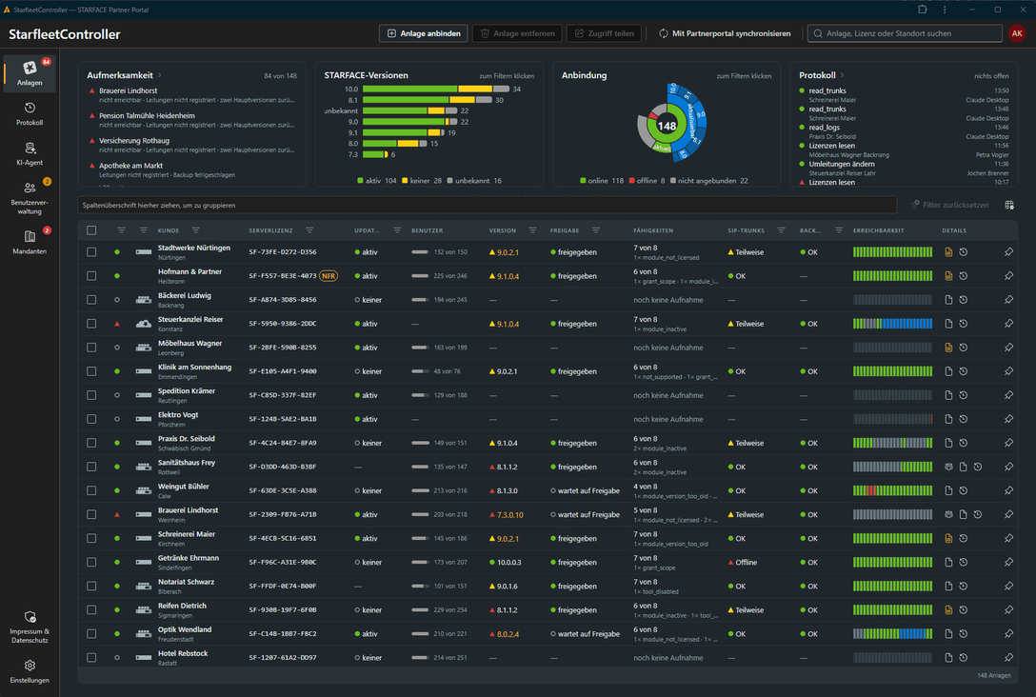Click the Zugriff teilen button
This screenshot has height=697, width=1036.
pos(604,33)
